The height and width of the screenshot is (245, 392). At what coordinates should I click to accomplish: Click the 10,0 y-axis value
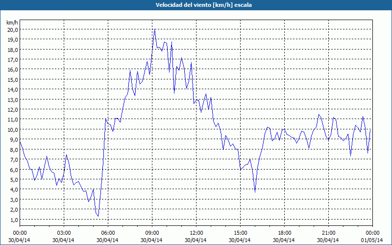tap(13, 130)
